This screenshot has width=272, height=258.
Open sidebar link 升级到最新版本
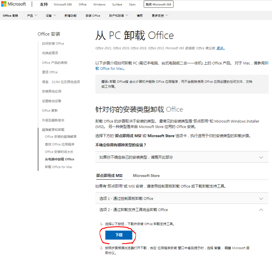53,120
